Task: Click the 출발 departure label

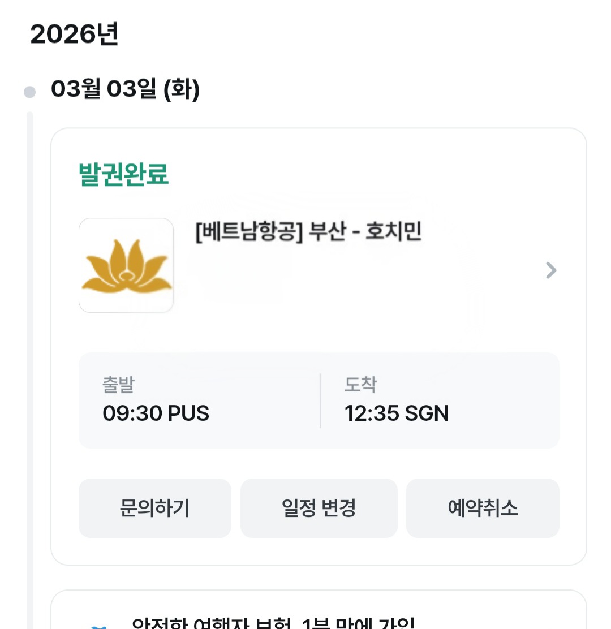Action: 118,385
